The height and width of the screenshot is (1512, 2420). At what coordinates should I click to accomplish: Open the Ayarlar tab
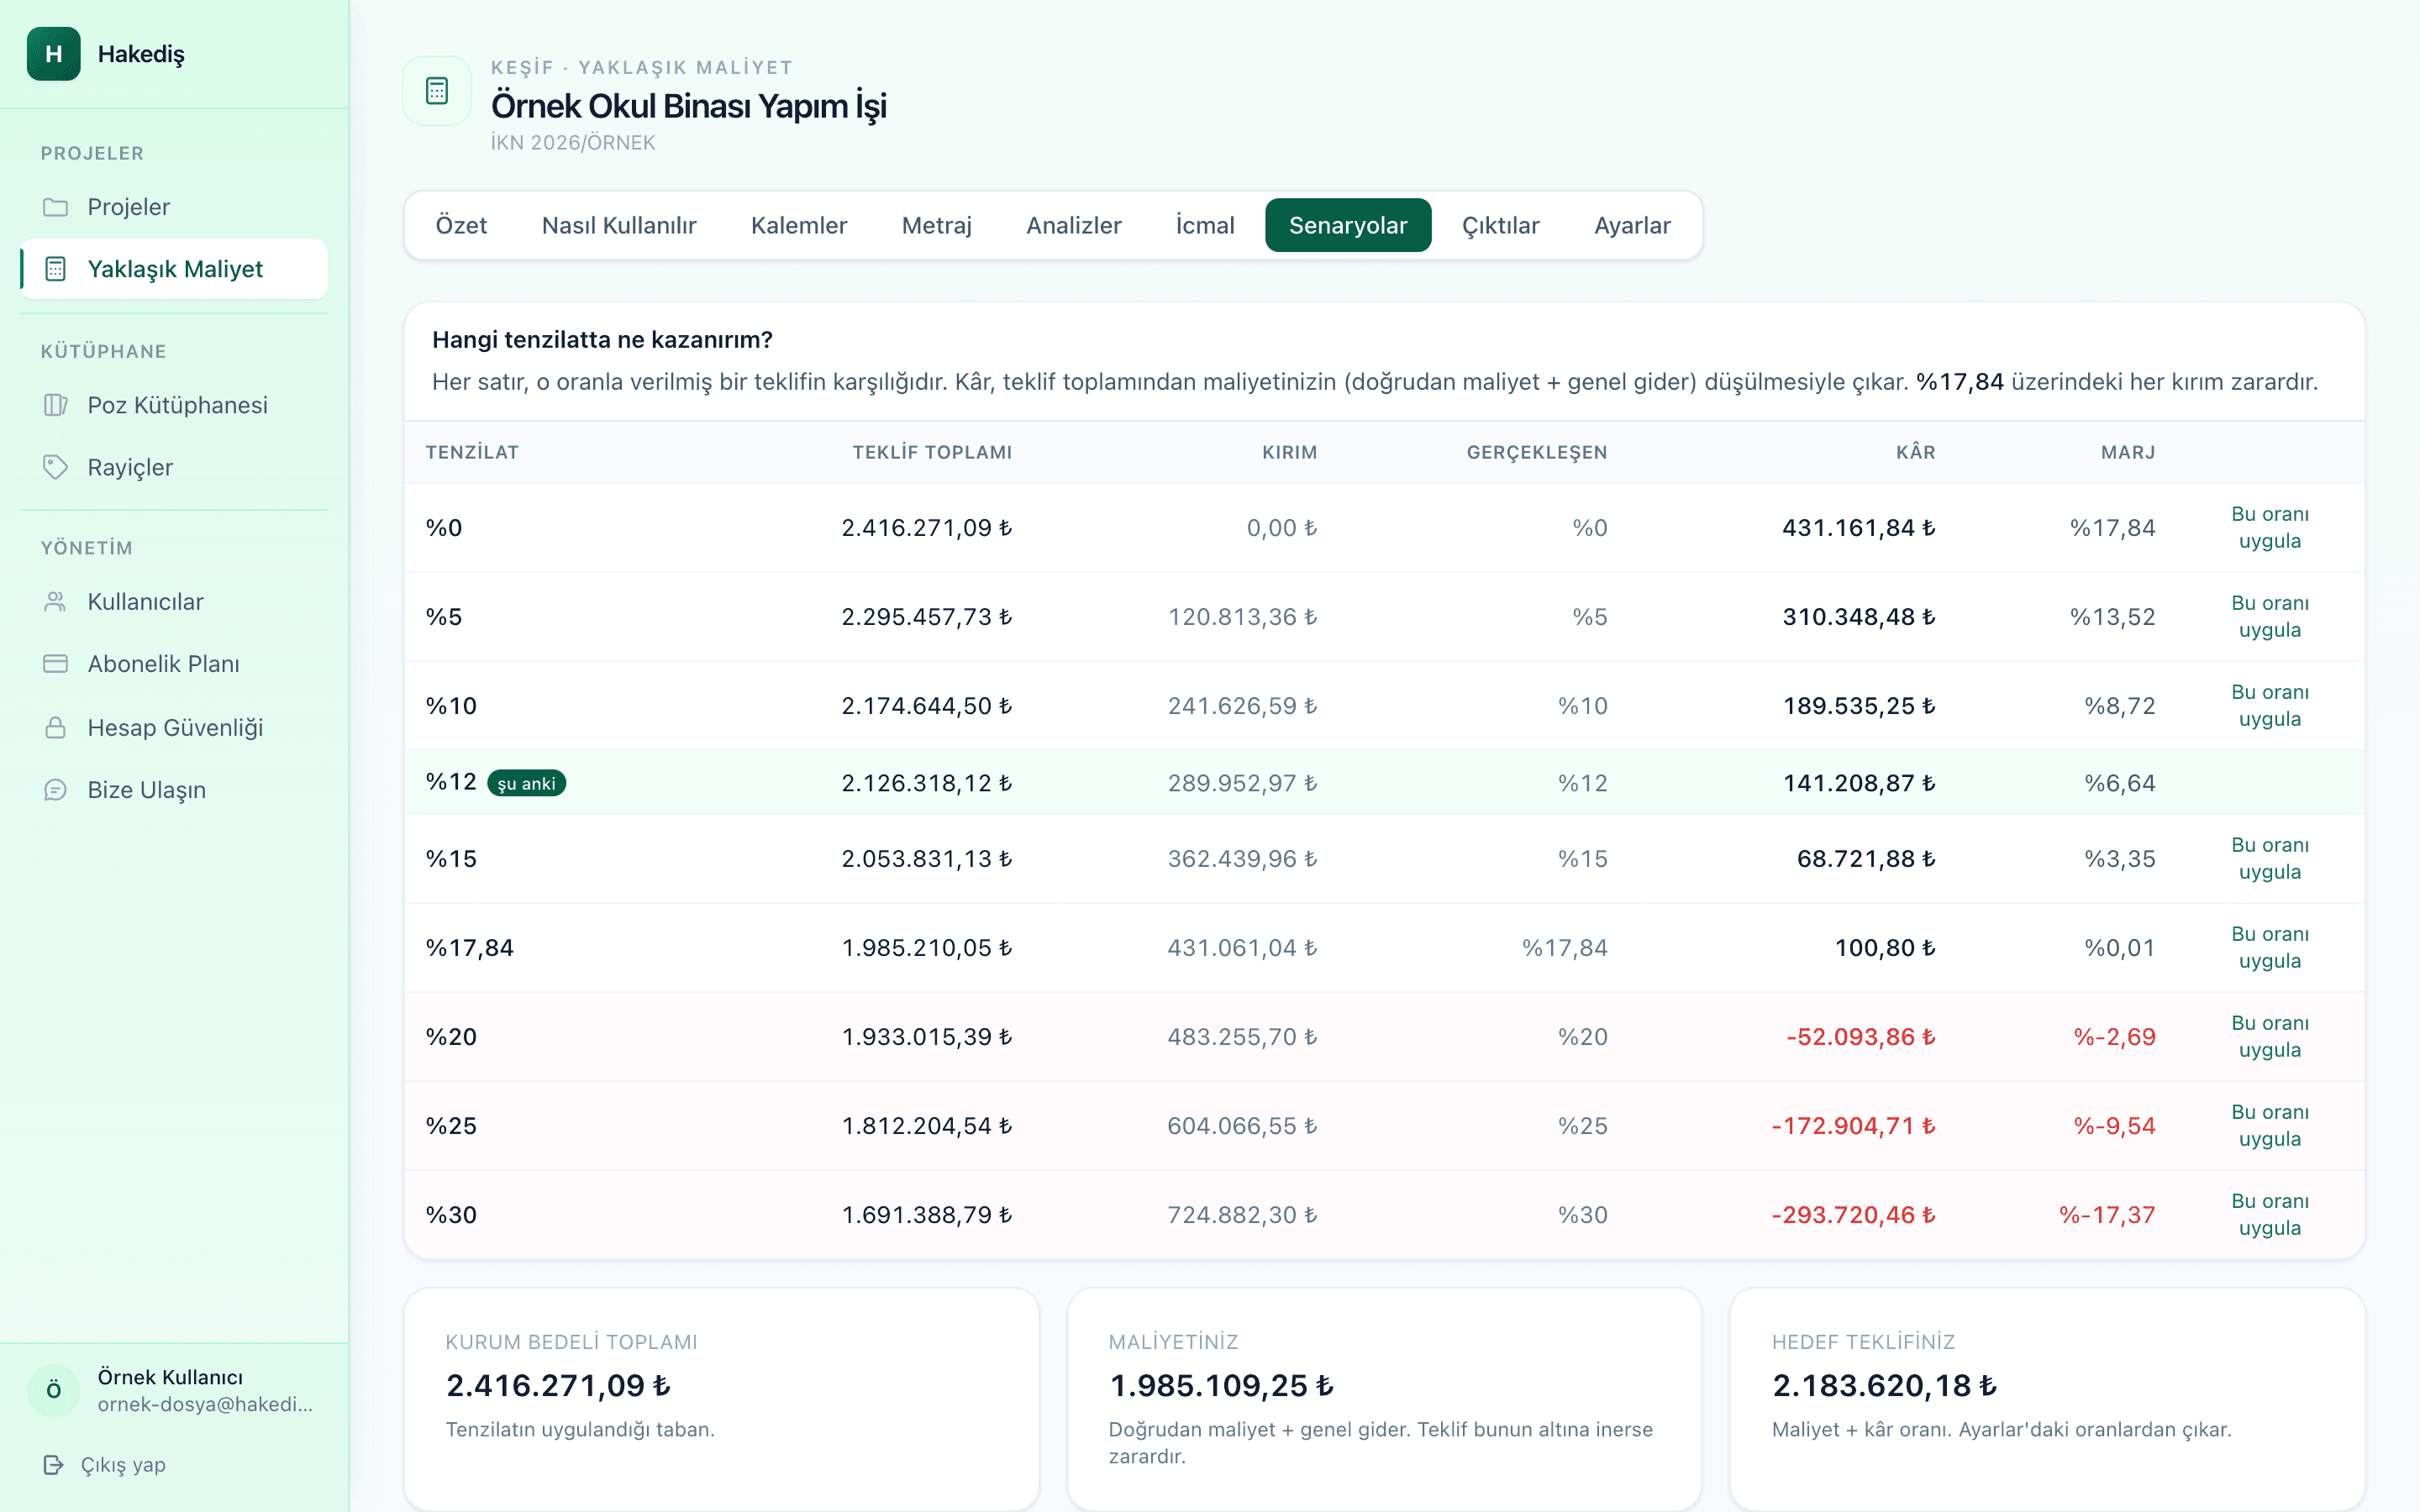click(x=1632, y=226)
